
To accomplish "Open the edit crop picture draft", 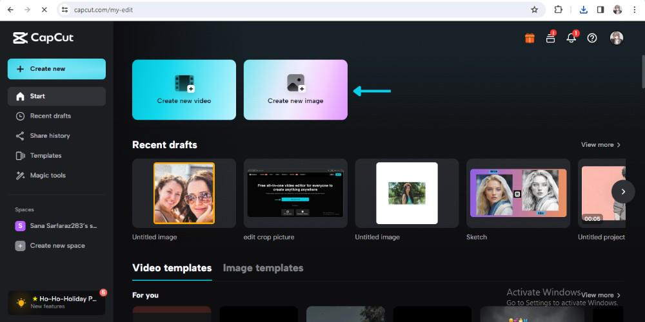I will (295, 193).
